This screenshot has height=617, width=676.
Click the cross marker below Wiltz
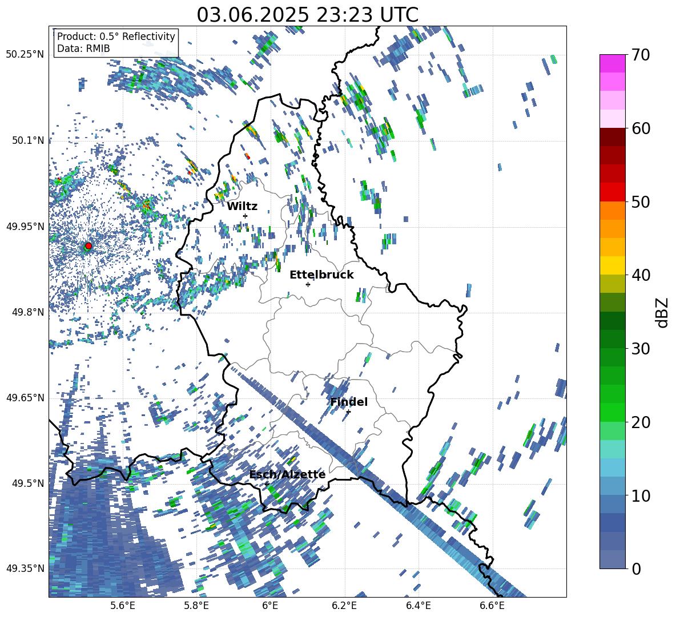pyautogui.click(x=245, y=216)
